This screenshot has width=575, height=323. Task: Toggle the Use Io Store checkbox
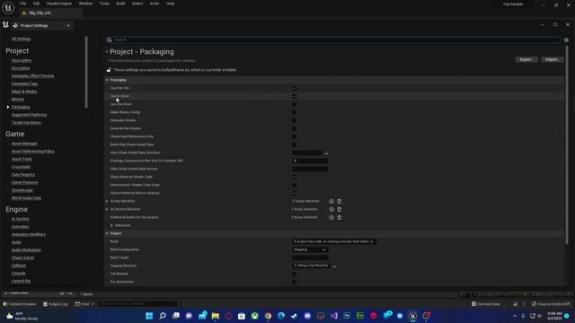(294, 96)
